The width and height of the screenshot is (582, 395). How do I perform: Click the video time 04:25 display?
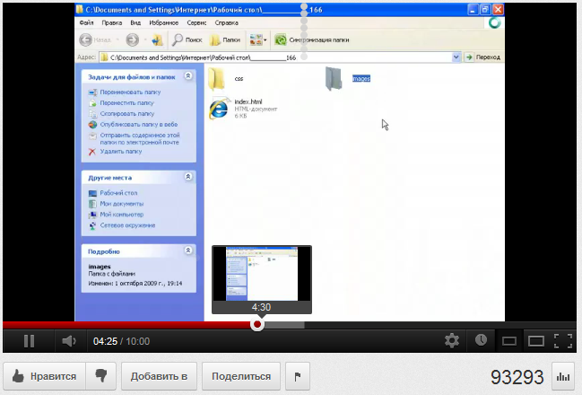[105, 341]
